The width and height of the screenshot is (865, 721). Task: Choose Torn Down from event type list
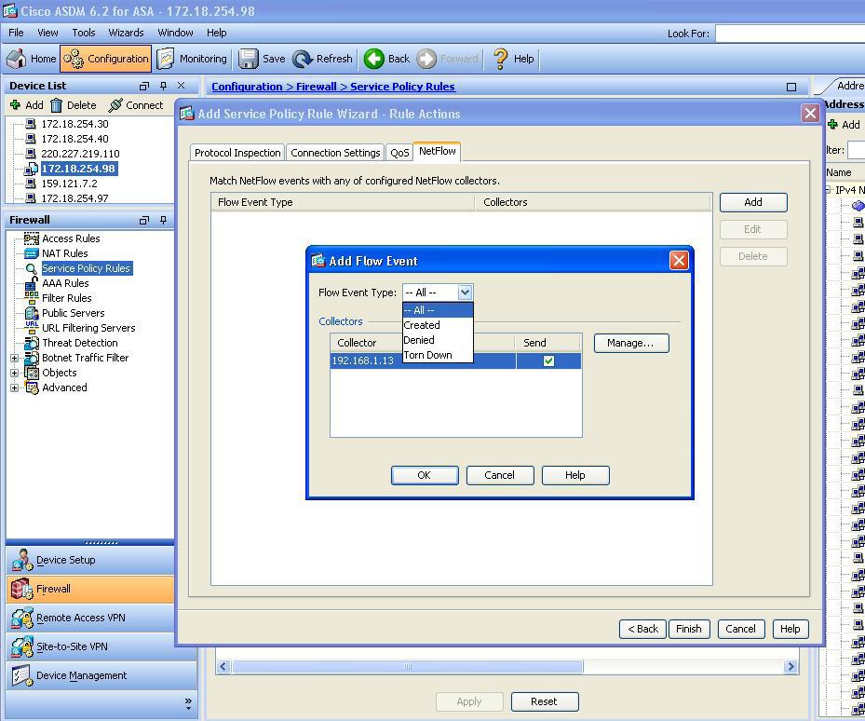(x=438, y=355)
